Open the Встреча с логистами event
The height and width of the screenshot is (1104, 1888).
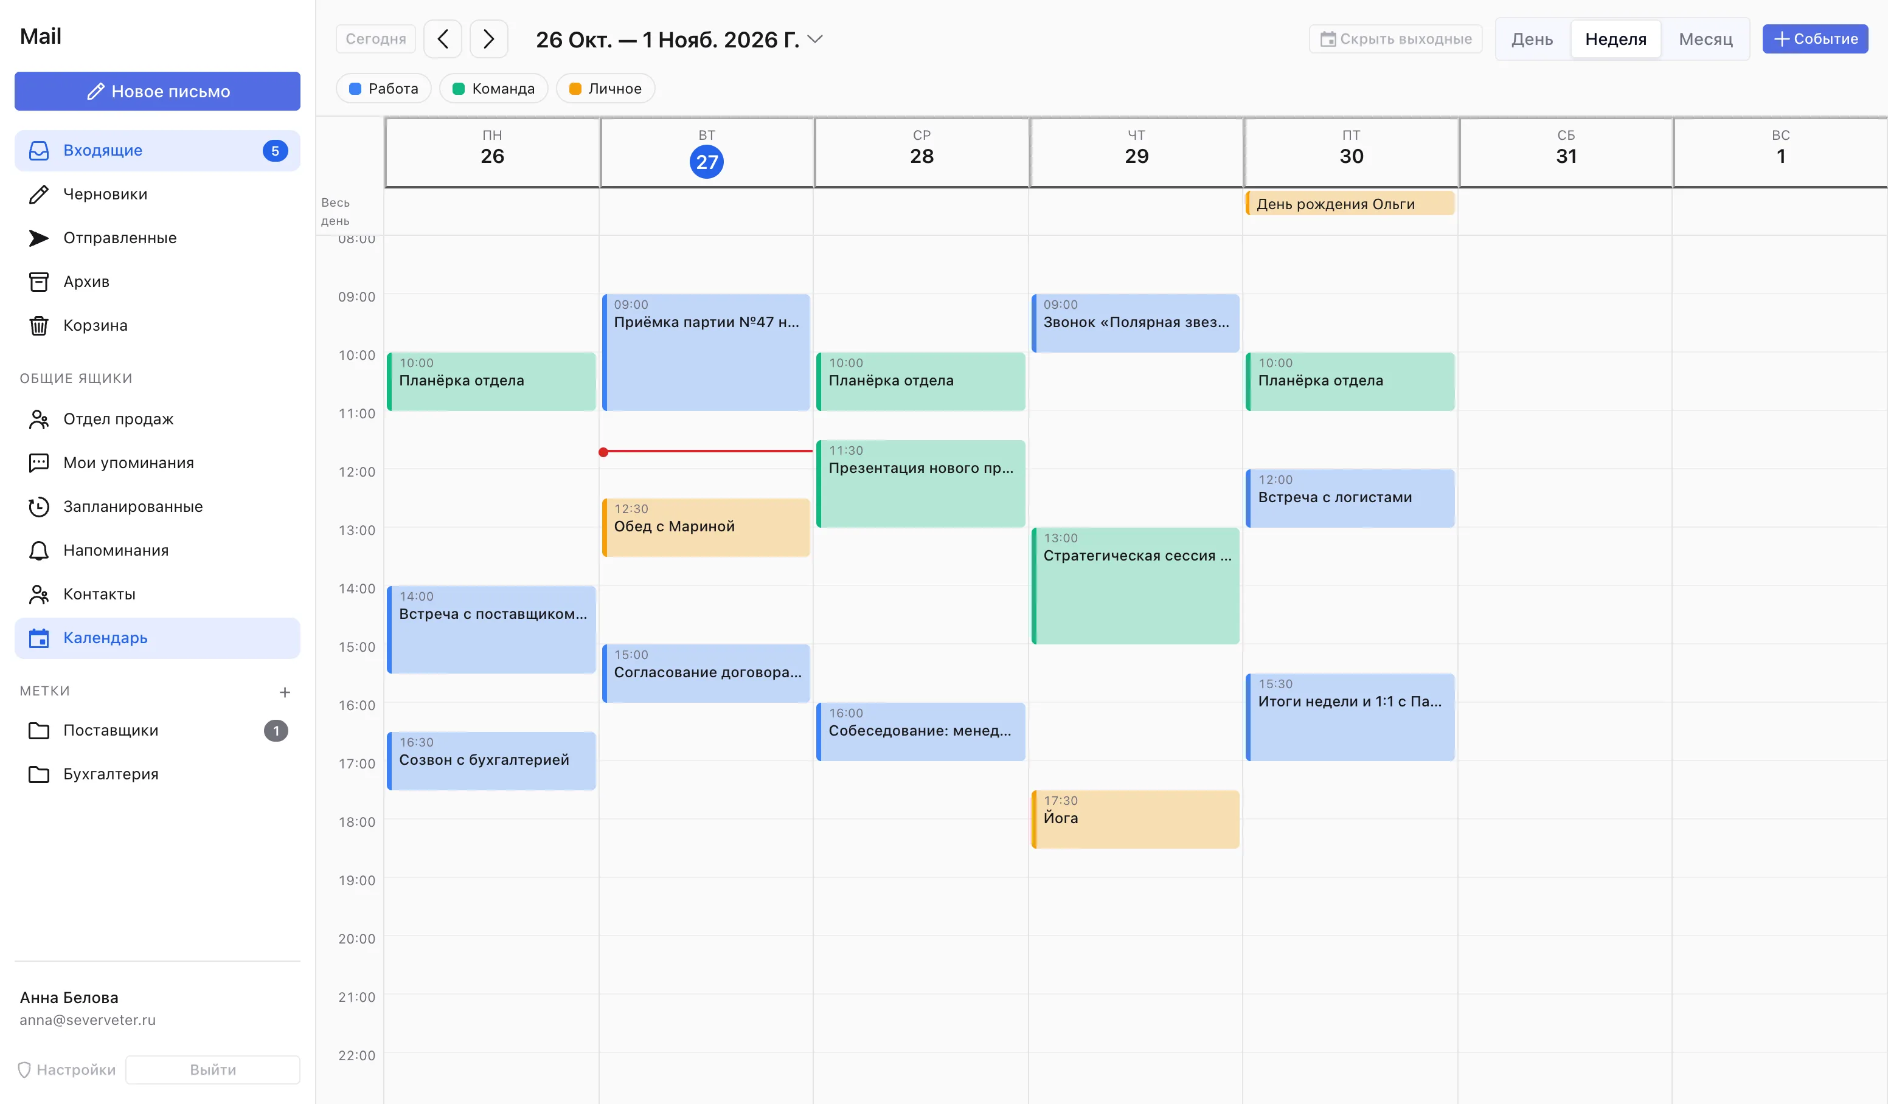1350,498
